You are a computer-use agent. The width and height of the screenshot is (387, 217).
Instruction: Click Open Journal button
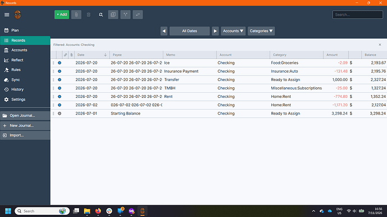(25, 115)
